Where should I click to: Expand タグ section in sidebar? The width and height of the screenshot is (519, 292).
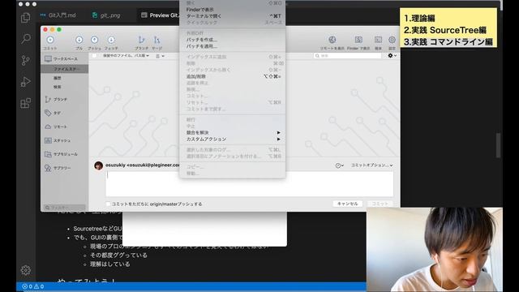[53, 114]
